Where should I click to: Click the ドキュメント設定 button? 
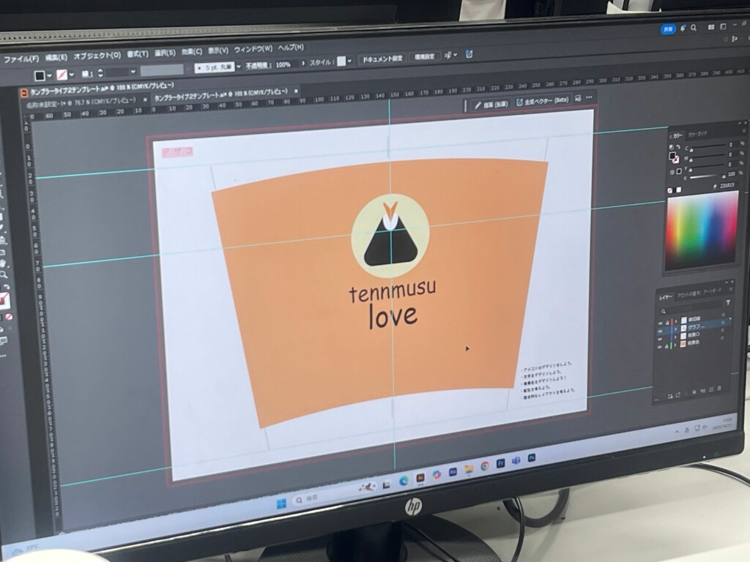[383, 58]
